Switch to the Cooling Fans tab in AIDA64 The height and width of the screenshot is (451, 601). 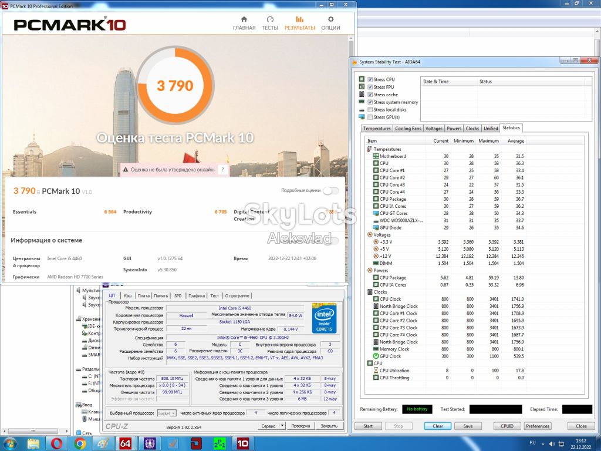point(408,129)
